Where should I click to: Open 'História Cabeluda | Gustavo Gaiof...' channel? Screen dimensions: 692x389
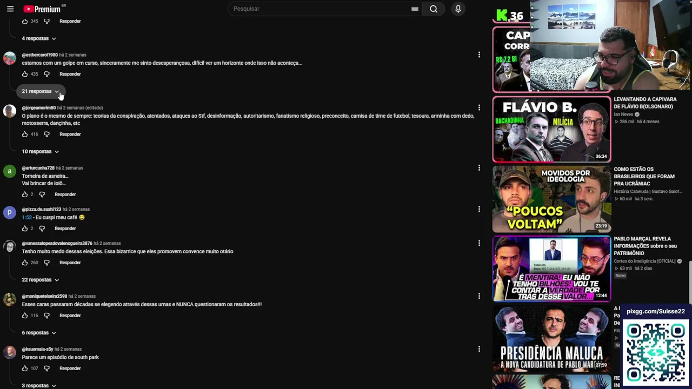point(648,191)
